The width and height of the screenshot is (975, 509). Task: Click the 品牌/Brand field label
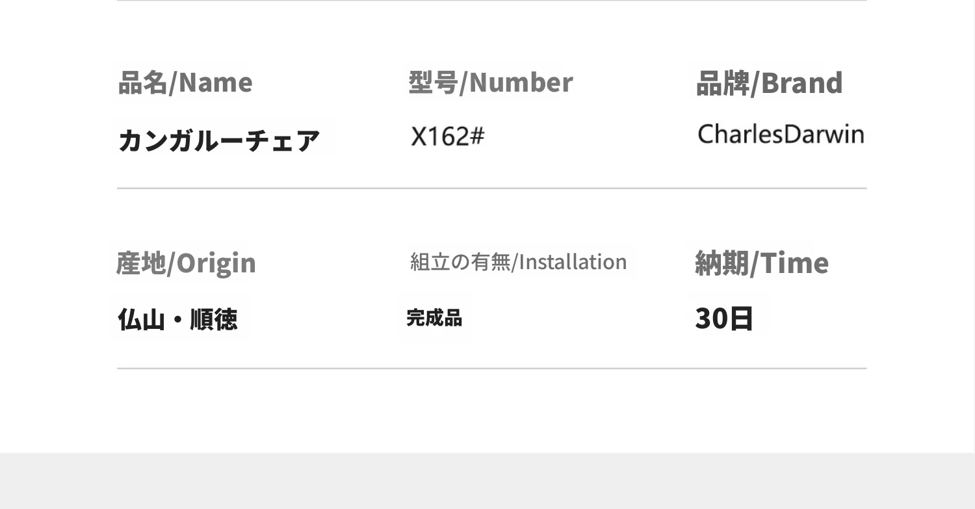click(769, 83)
